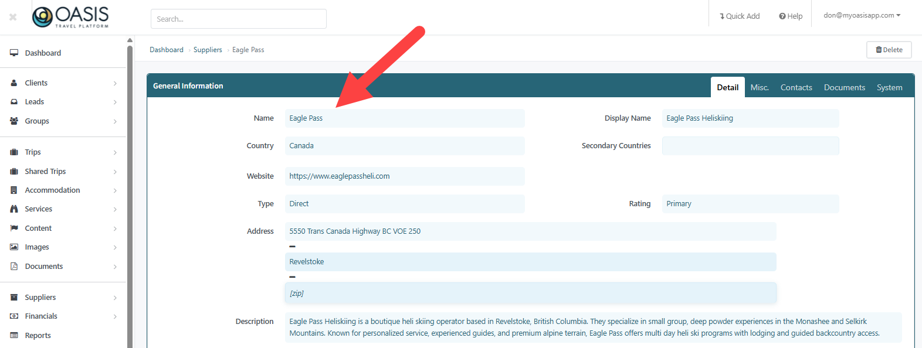Click the Content flag icon
922x348 pixels.
(x=14, y=228)
